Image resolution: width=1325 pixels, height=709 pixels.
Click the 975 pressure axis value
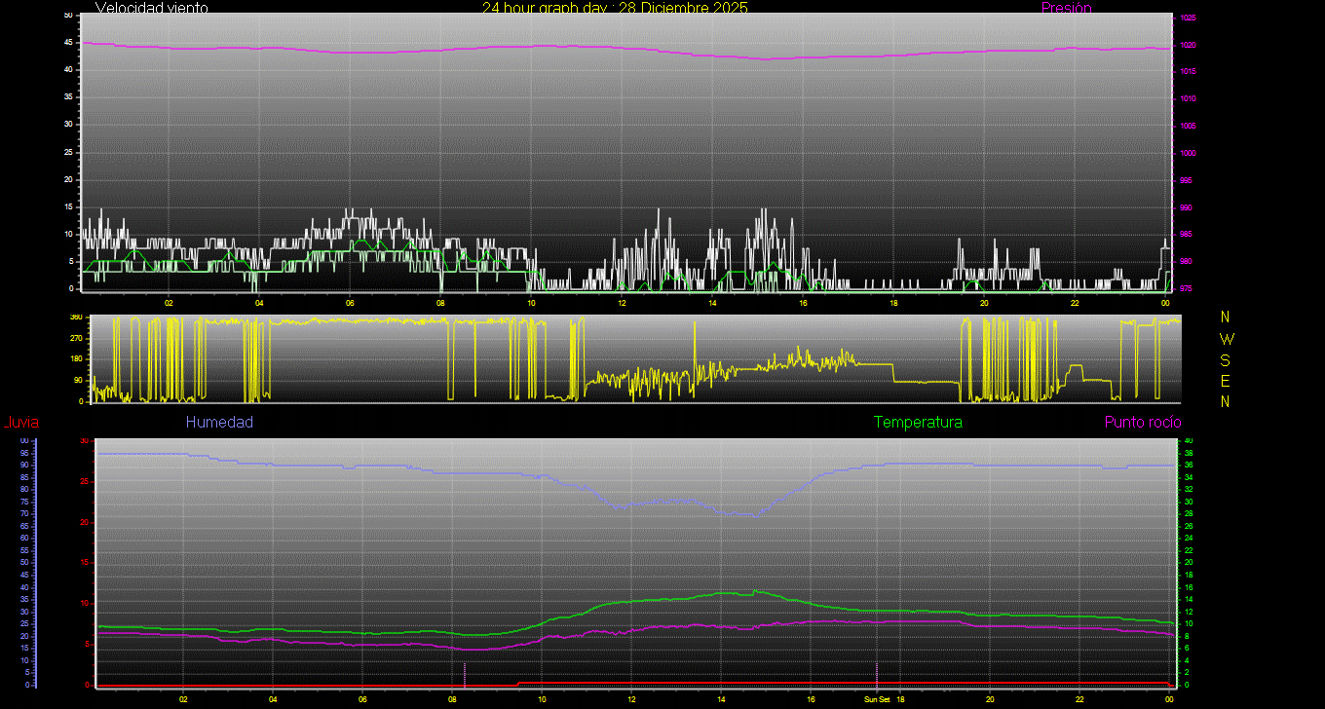(x=1188, y=289)
